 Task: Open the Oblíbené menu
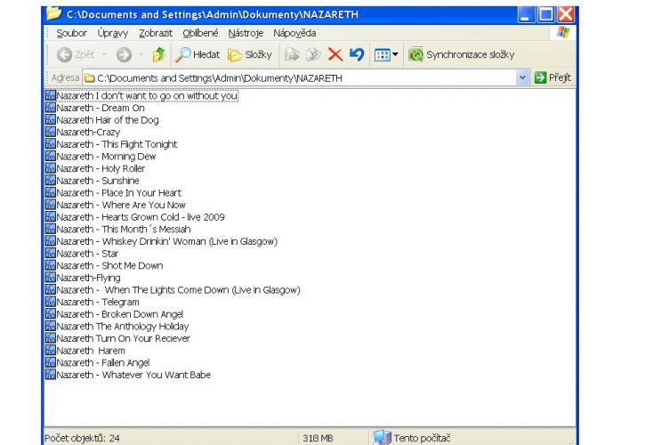click(x=200, y=33)
